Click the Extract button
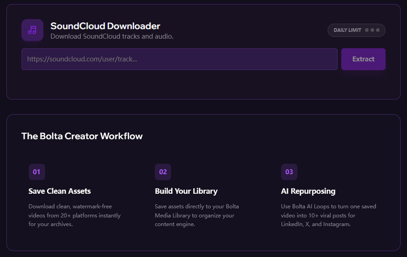Viewport: 407px width, 257px height. click(x=363, y=59)
